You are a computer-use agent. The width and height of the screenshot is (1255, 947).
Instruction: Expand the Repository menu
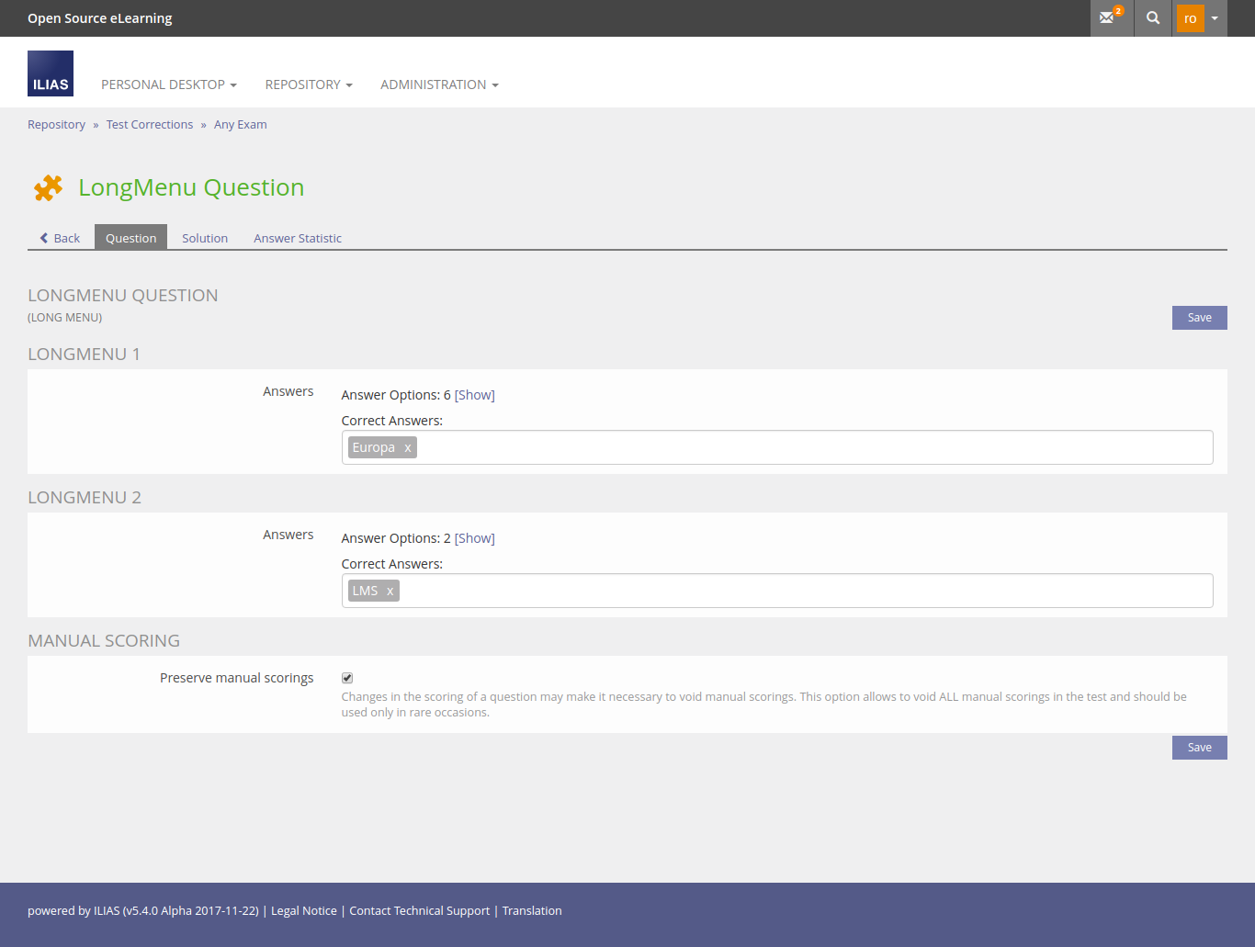pos(308,85)
